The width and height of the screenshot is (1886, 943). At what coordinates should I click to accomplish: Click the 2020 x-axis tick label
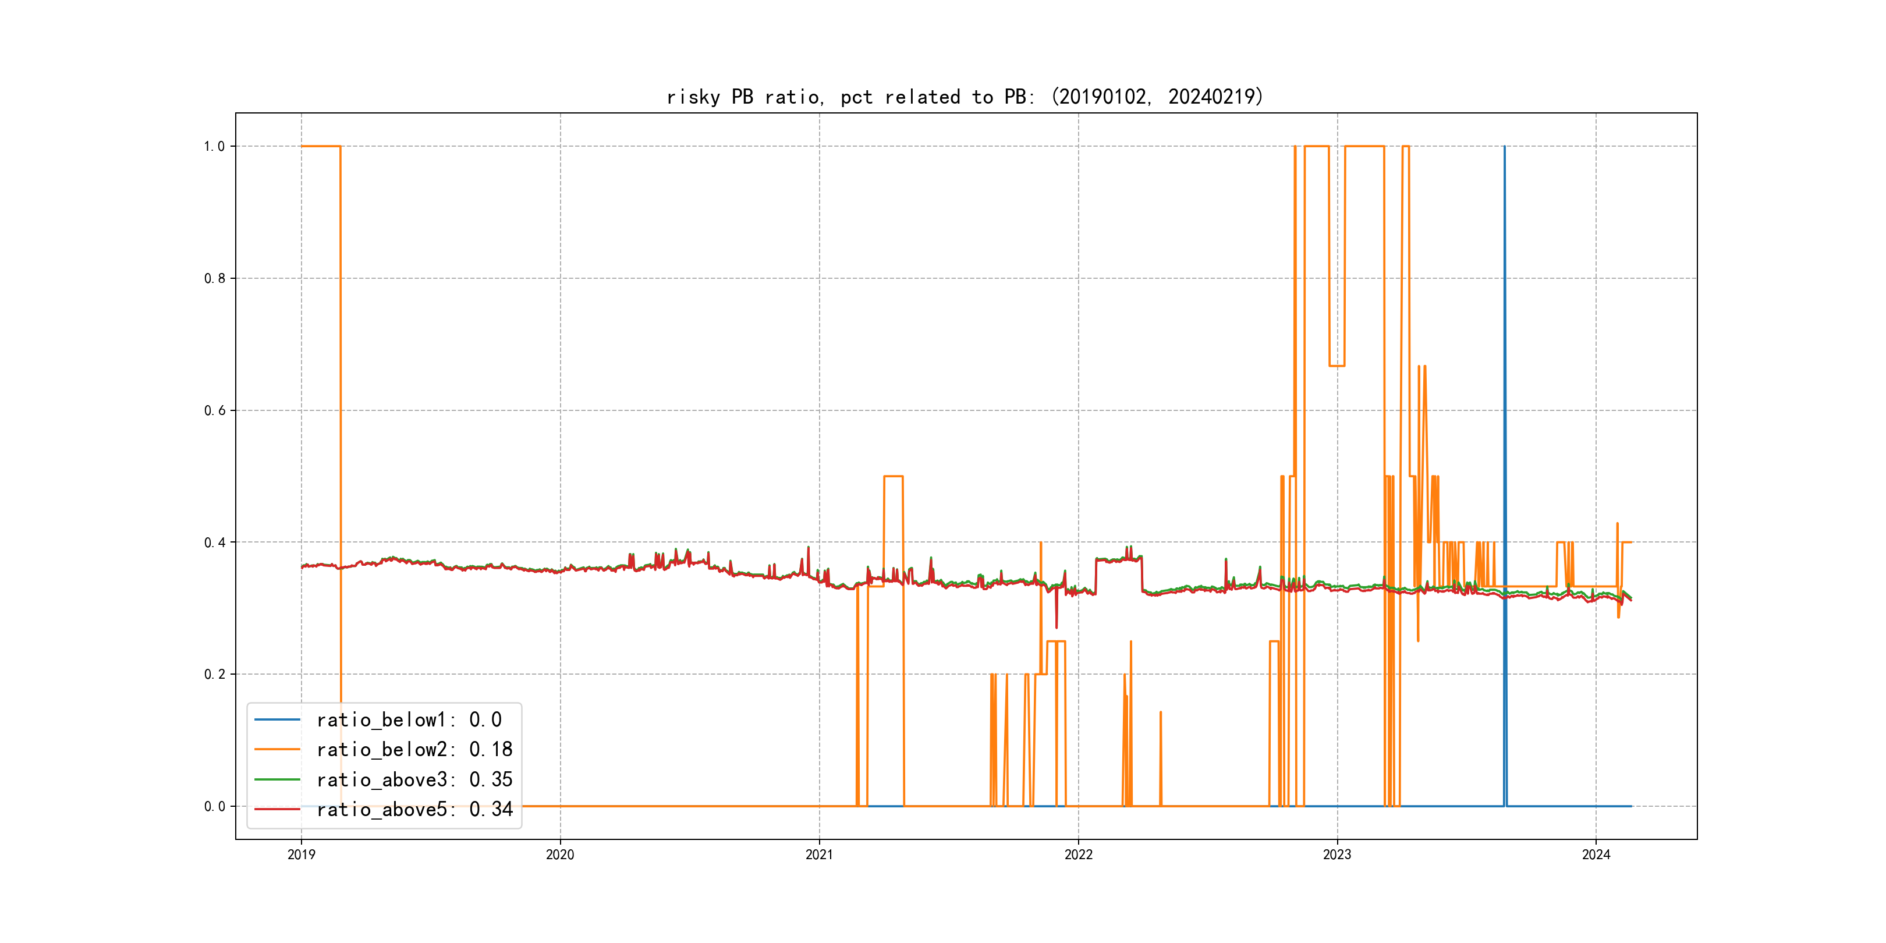coord(560,855)
